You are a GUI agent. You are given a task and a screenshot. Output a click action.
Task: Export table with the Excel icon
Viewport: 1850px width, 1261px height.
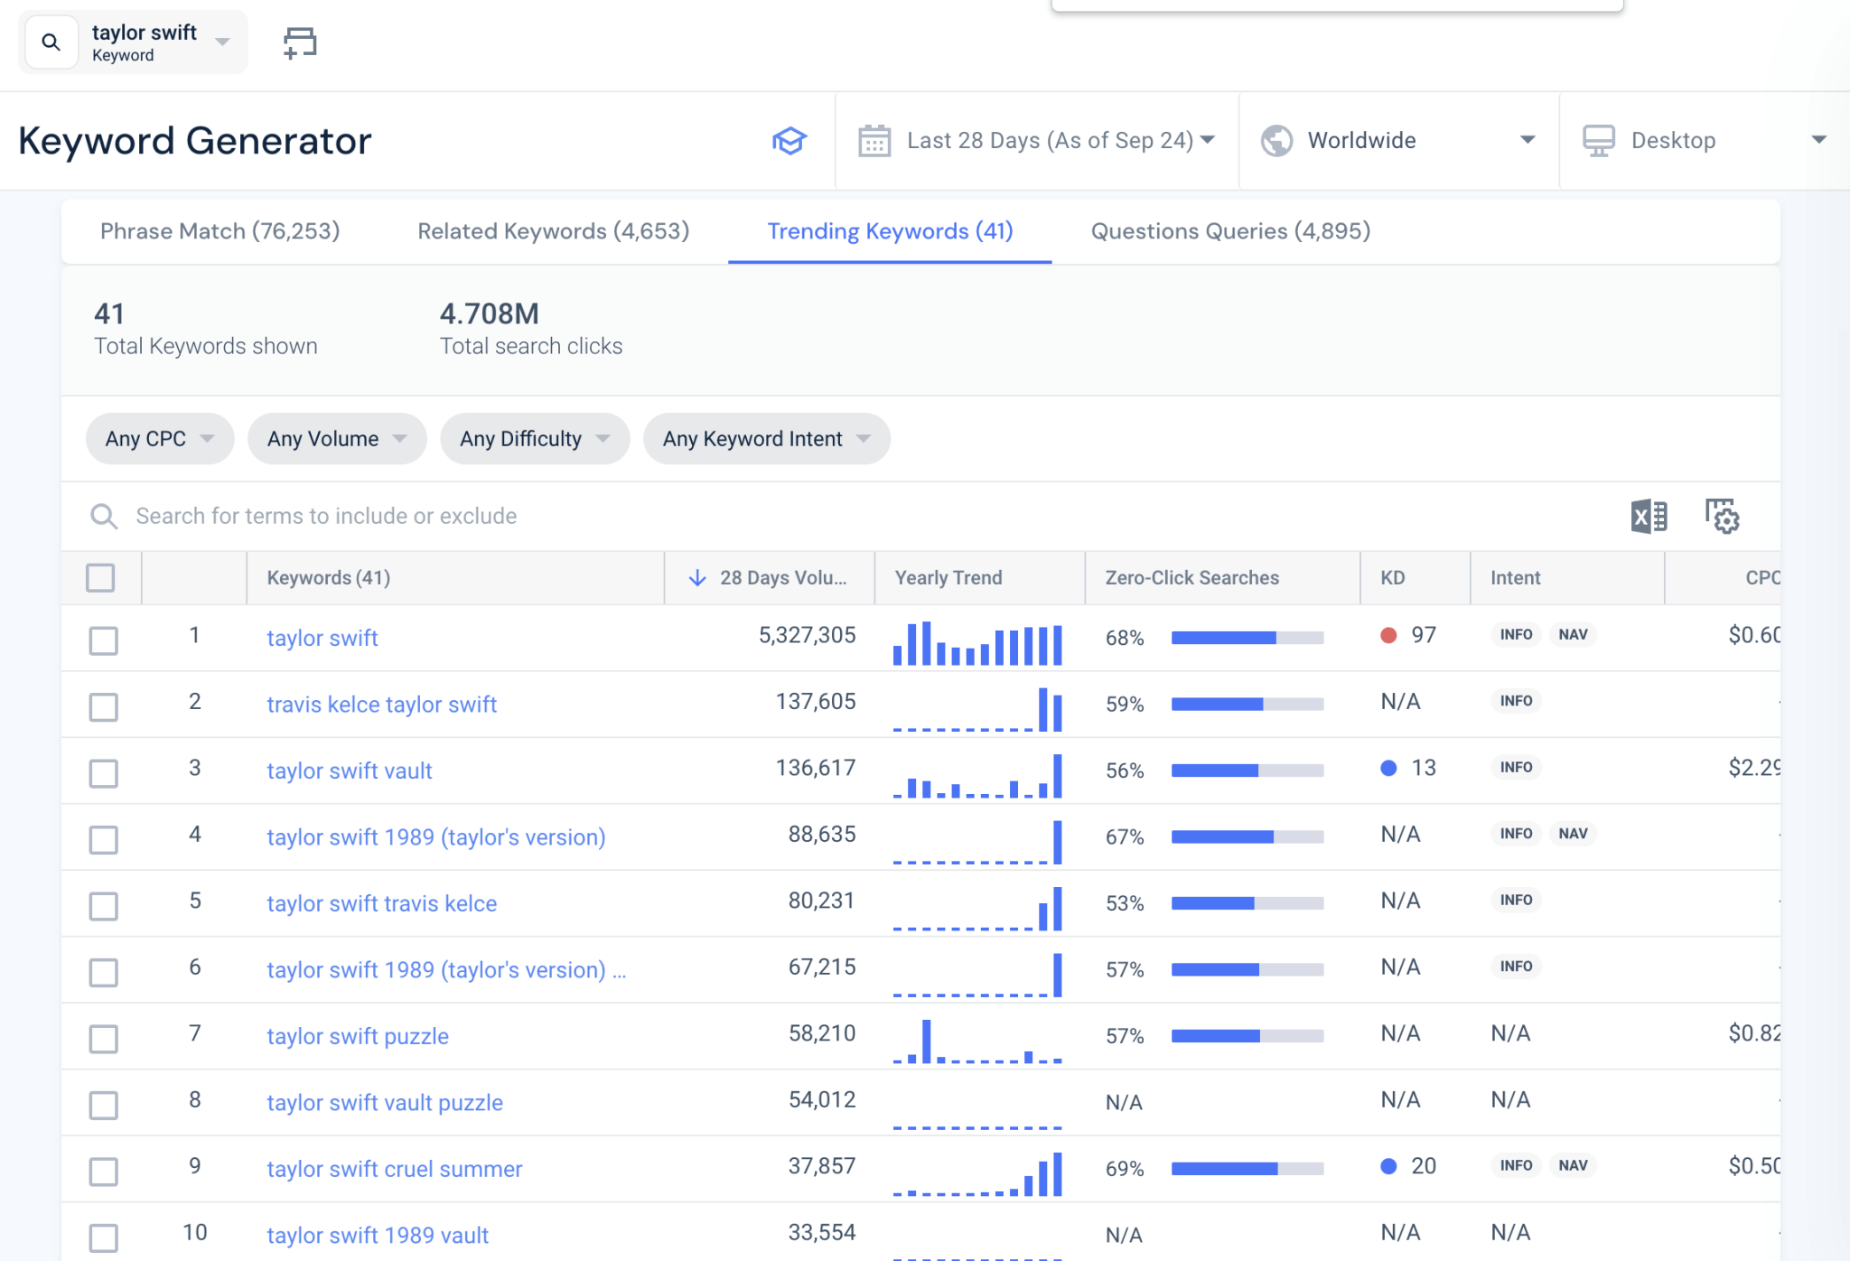click(x=1649, y=517)
